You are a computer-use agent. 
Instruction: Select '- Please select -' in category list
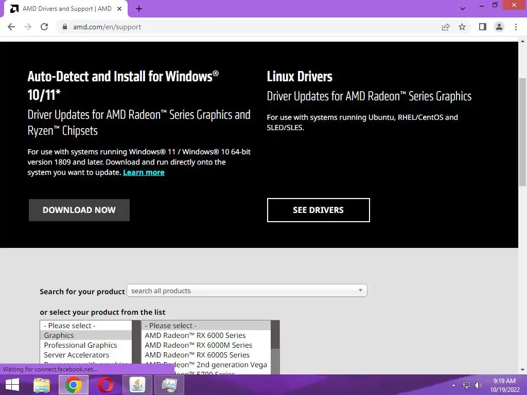click(86, 326)
